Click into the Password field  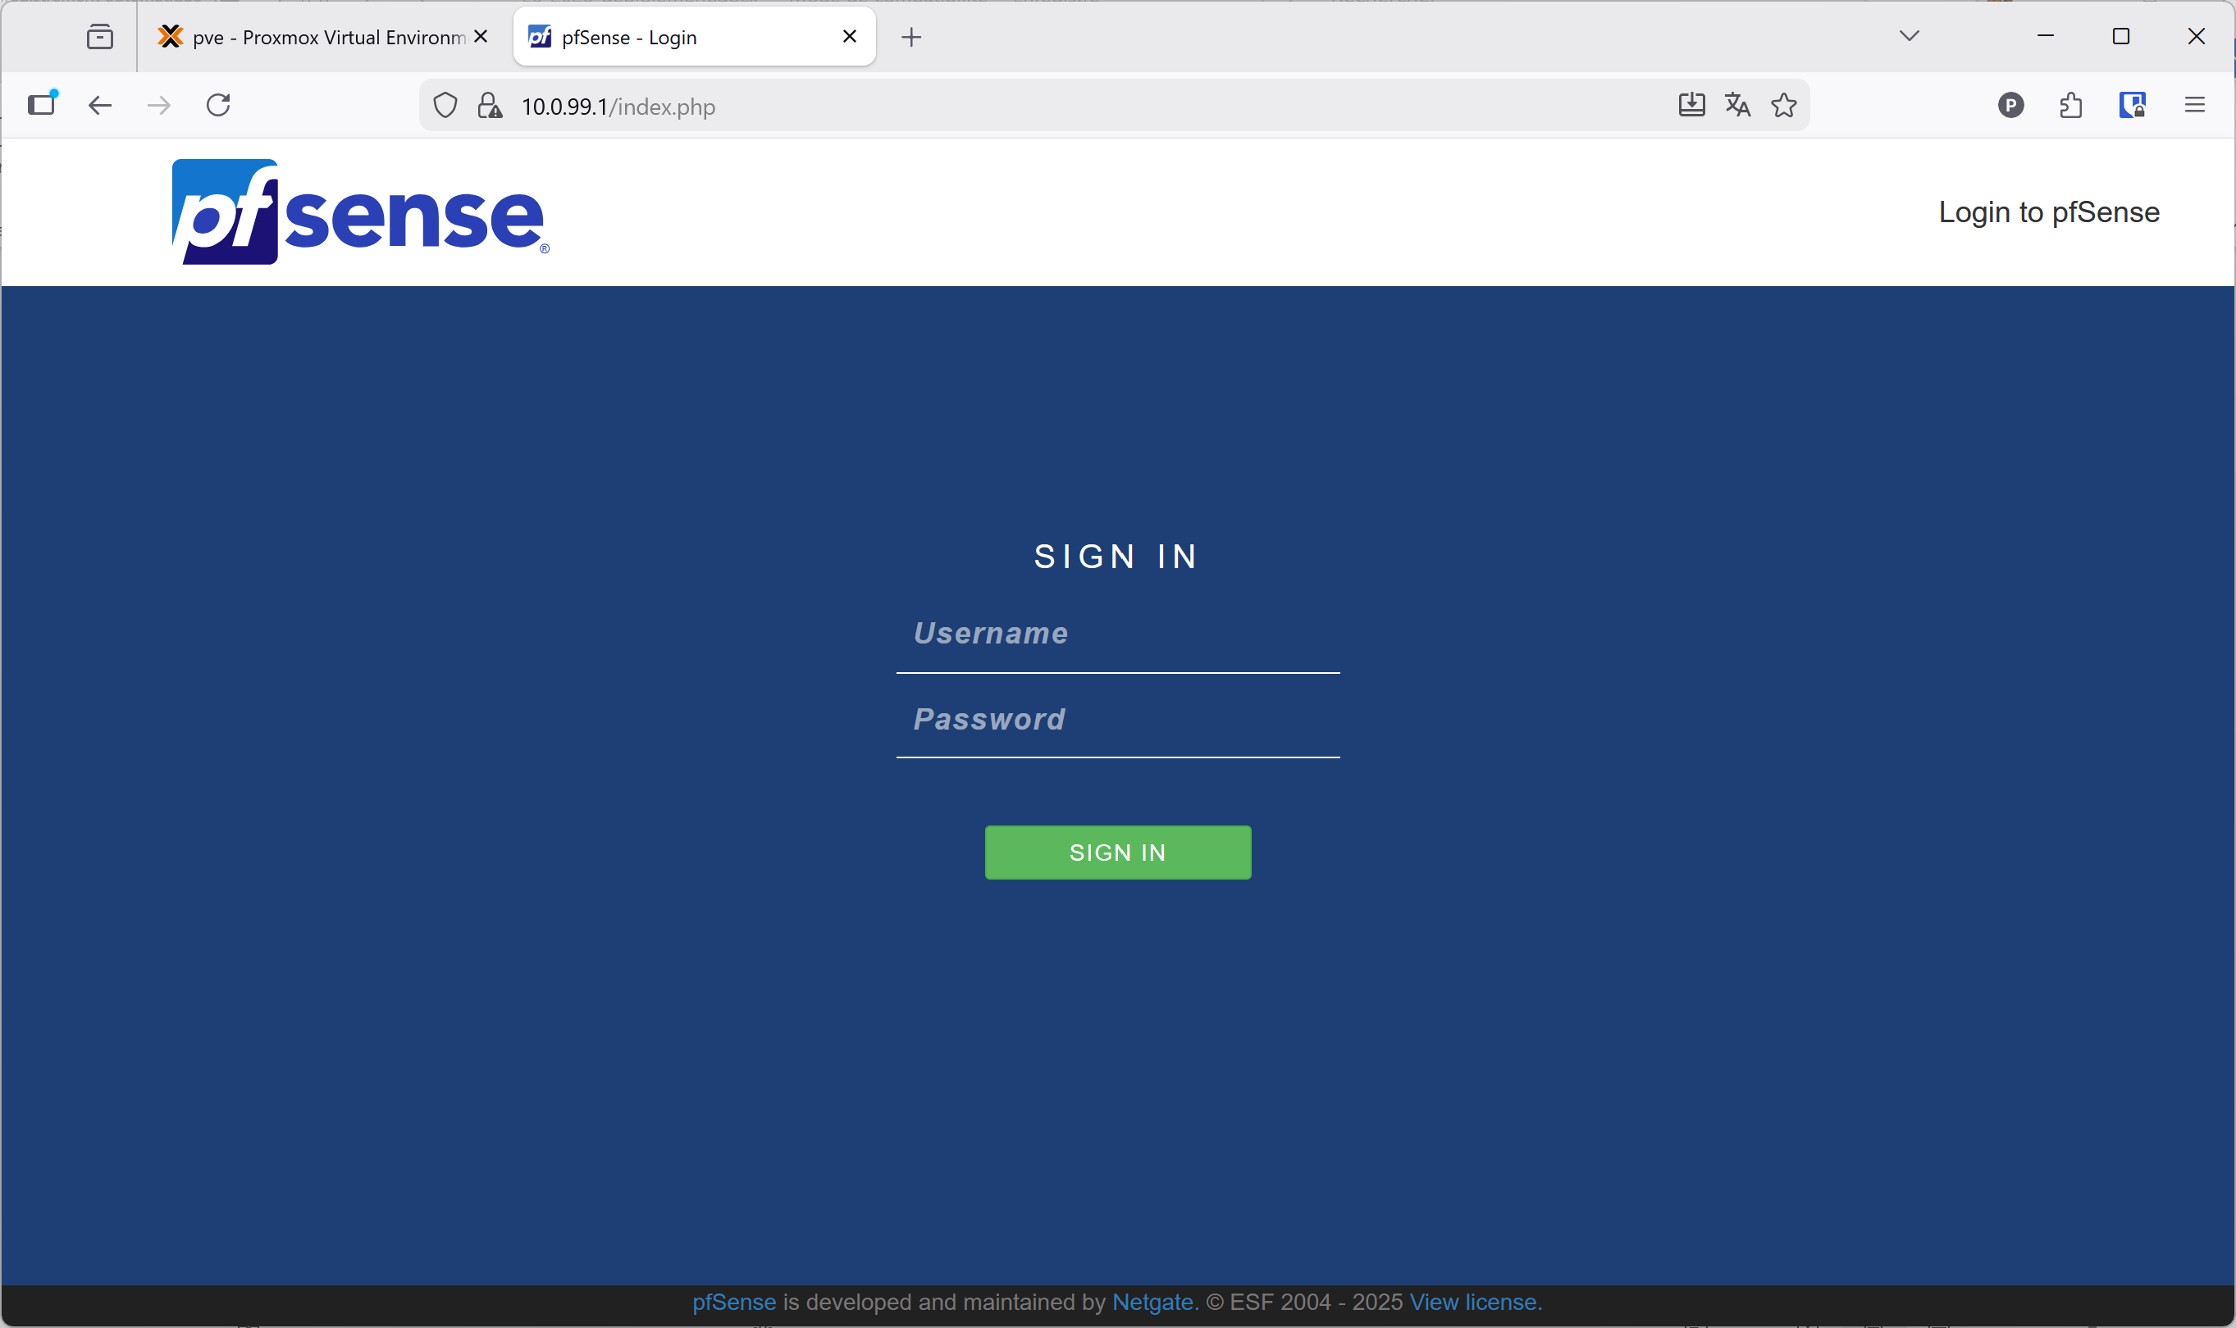tap(1117, 721)
